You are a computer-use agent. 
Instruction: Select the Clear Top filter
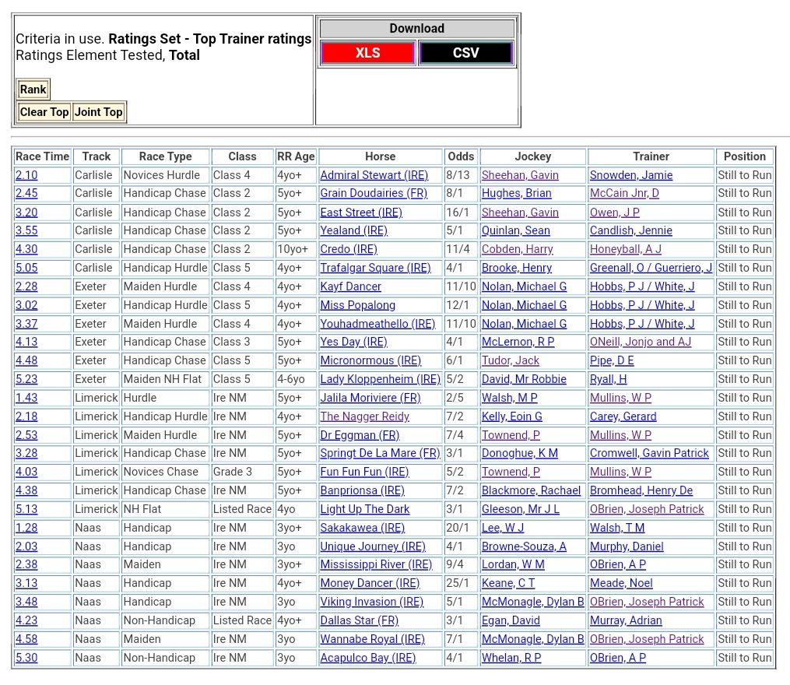click(x=44, y=112)
